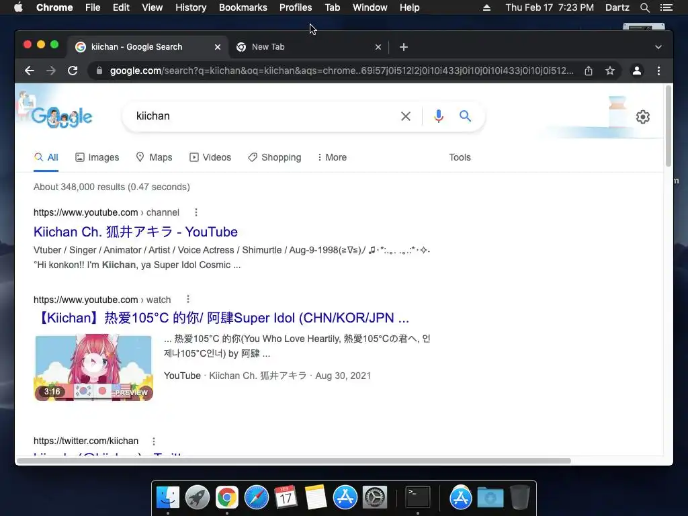
Task: Open System Preferences from the Dock
Action: coord(375,498)
